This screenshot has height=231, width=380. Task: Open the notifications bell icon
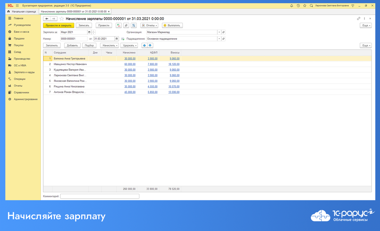tap(292, 6)
